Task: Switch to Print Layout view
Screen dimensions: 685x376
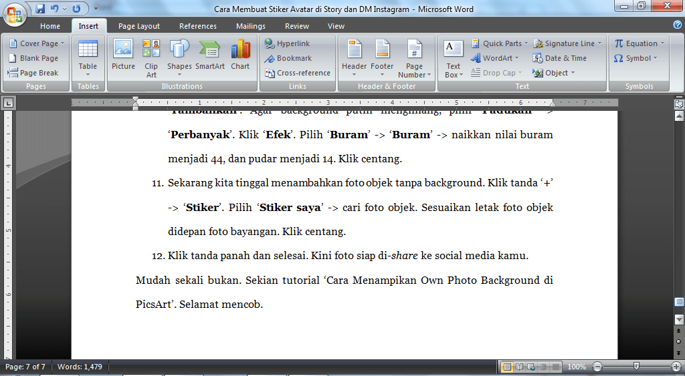Action: coord(507,367)
